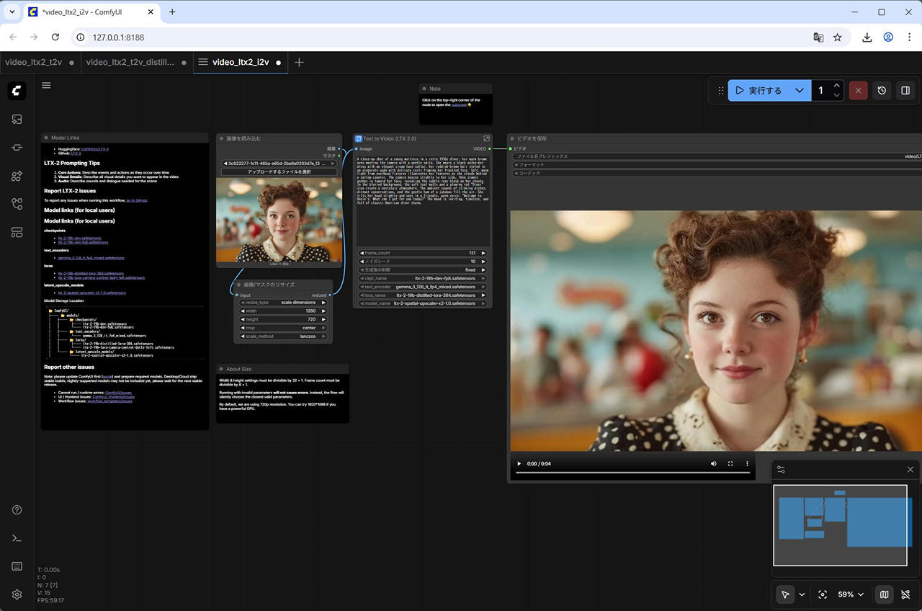Image resolution: width=922 pixels, height=611 pixels.
Task: Open the Assets panel in sidebar
Action: coord(17,120)
